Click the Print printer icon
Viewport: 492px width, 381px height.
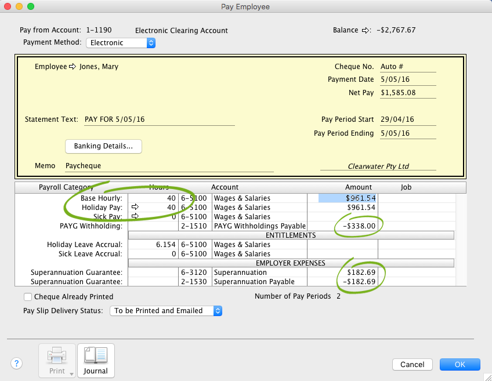pyautogui.click(x=57, y=355)
